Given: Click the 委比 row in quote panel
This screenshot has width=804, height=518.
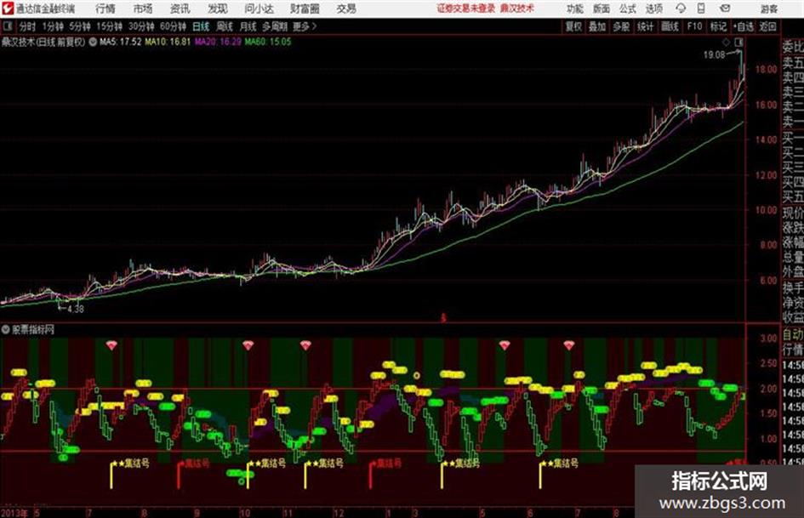Looking at the screenshot, I should 792,47.
